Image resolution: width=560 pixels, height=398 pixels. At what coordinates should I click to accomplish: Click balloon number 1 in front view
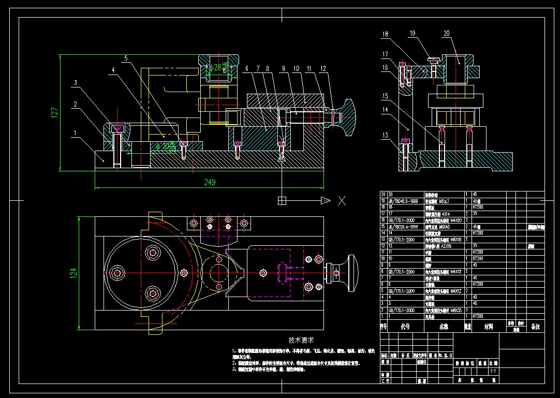pyautogui.click(x=75, y=133)
